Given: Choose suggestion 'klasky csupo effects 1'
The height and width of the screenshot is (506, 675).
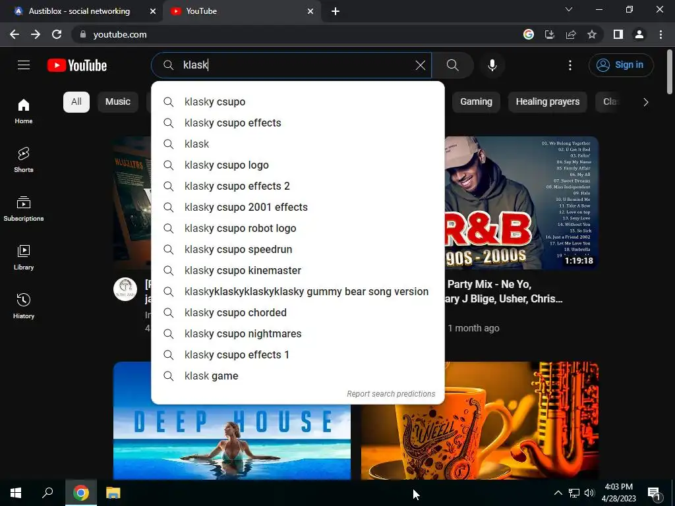Looking at the screenshot, I should click(298, 355).
